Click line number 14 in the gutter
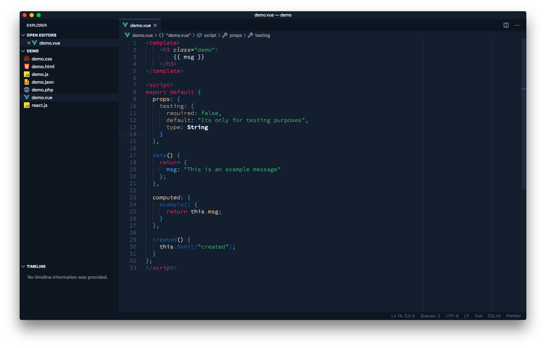 click(x=133, y=134)
